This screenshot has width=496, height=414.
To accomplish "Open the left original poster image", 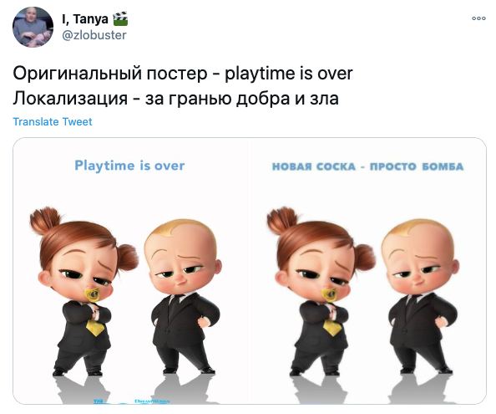I will [x=130, y=271].
